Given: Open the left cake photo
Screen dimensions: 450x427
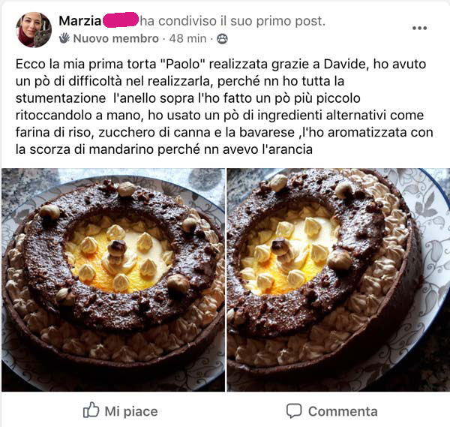Looking at the screenshot, I should (x=113, y=280).
